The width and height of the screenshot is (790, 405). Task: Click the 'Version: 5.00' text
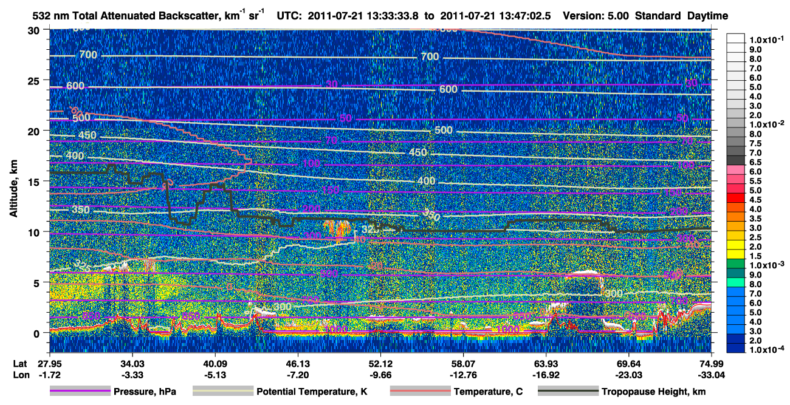(x=597, y=16)
